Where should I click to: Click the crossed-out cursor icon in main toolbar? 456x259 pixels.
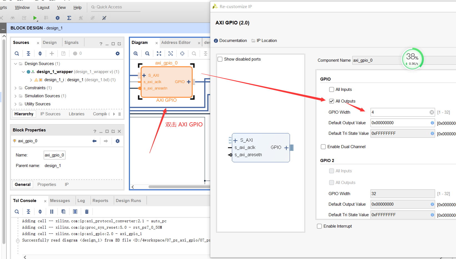[104, 18]
